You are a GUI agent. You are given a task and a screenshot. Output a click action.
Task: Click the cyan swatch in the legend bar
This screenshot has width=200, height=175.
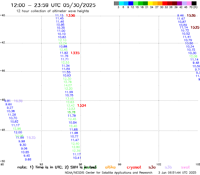[x=121, y=3]
